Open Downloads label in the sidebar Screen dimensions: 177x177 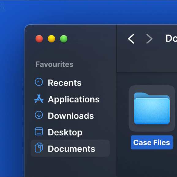click(x=71, y=116)
